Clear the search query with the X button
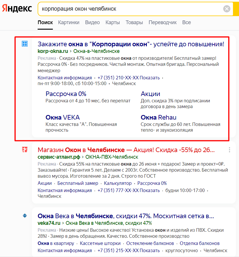Viewport: 239px width, 257px height. tap(227, 9)
